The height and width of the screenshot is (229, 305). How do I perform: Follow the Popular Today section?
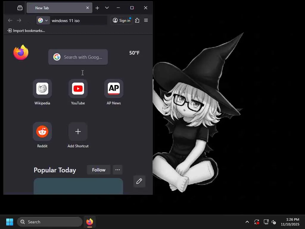[99, 170]
